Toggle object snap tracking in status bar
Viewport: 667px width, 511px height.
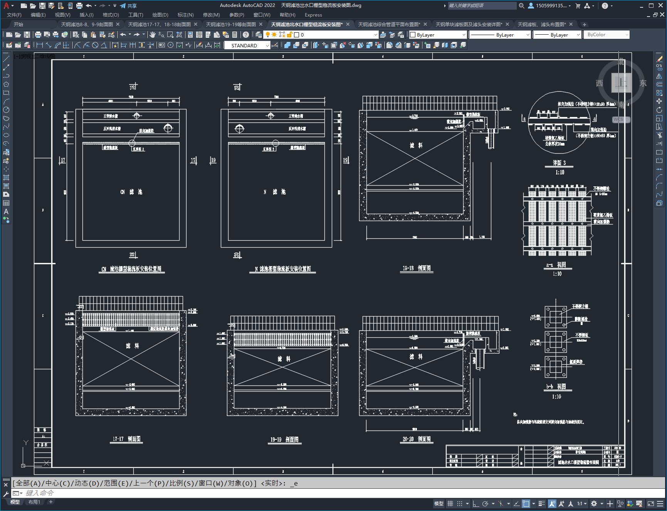pos(516,503)
